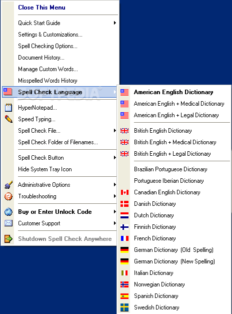
Task: Click the UK flag beside British English + Legal Dictionary
Action: coord(124,154)
